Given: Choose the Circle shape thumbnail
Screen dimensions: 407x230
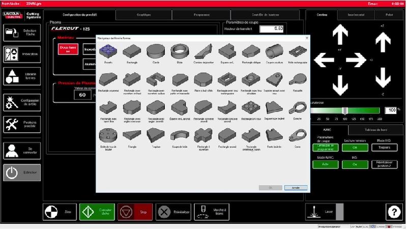Looking at the screenshot, I should click(155, 53).
